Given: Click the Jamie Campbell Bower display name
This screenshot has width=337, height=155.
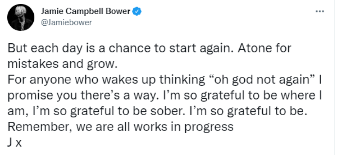Looking at the screenshot, I should [x=86, y=12].
